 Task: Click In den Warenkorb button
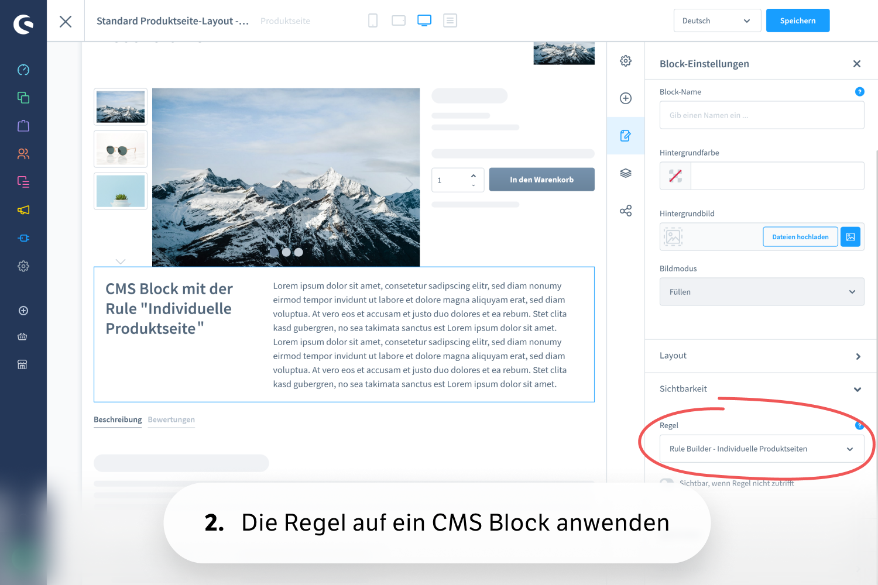pos(542,180)
